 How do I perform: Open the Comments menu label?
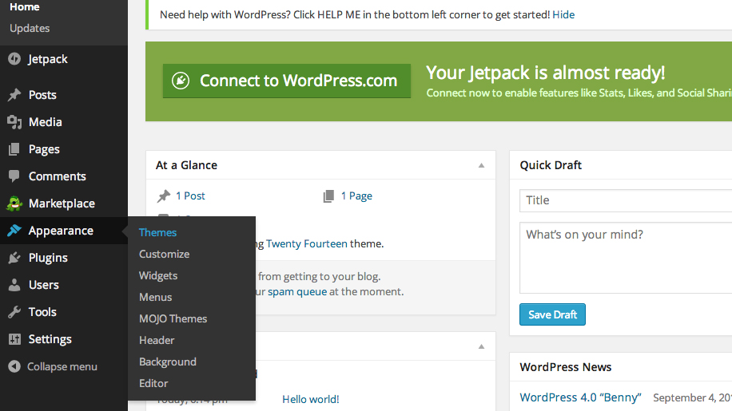pos(58,176)
